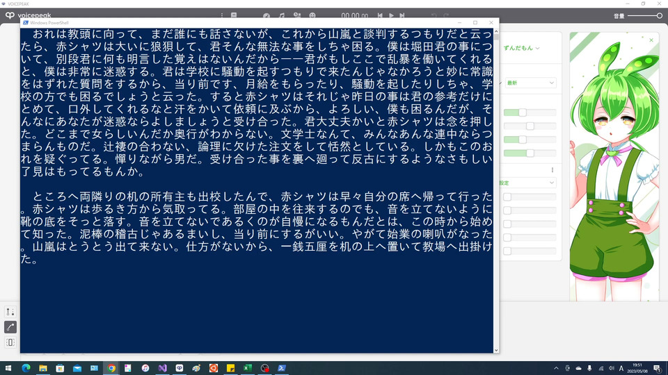Toggle the IME input mode A indicator
The height and width of the screenshot is (375, 668).
click(x=621, y=368)
